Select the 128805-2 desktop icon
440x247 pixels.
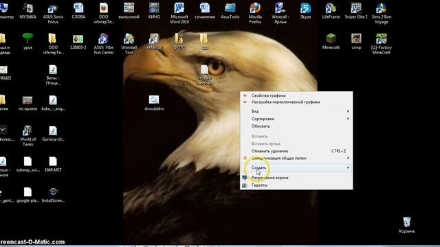click(78, 41)
